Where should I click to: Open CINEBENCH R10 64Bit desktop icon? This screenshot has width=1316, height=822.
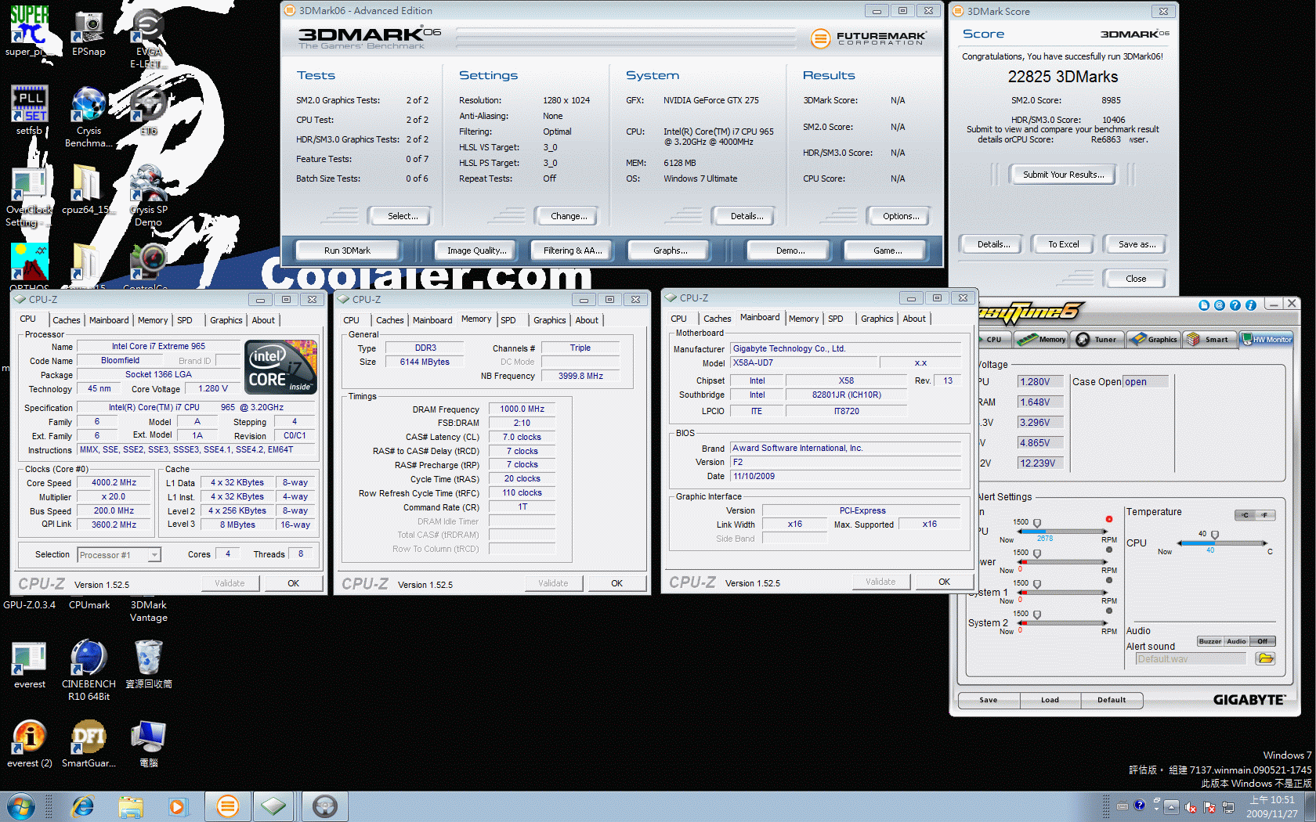[89, 669]
